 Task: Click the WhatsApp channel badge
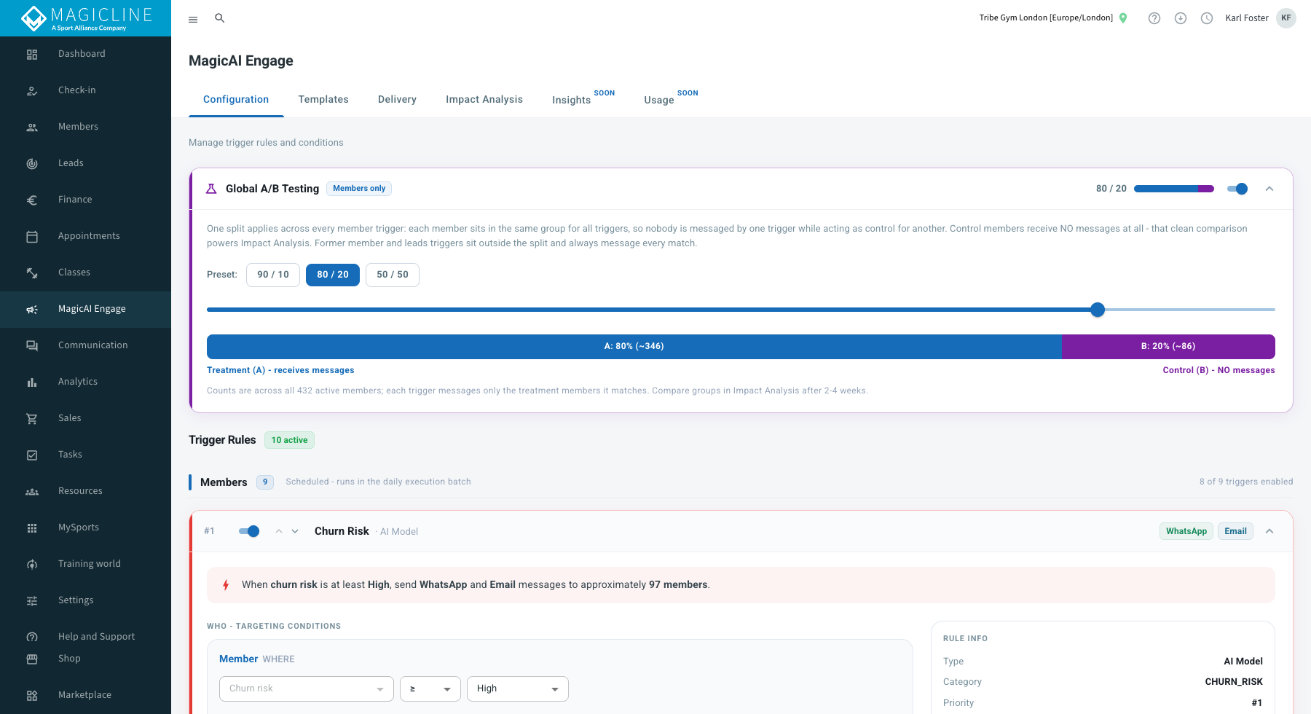point(1186,531)
